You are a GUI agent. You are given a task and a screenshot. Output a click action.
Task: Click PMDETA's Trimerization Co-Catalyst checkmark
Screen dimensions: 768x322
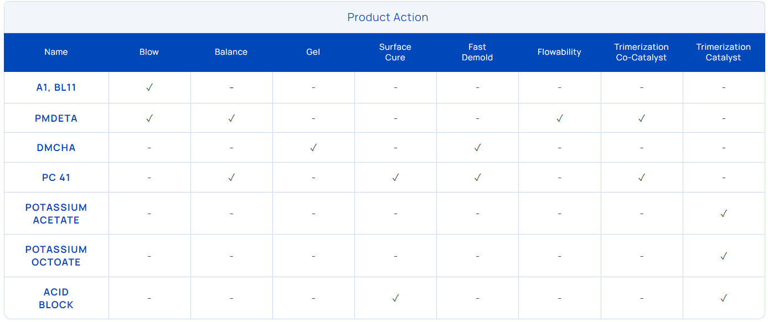click(x=641, y=118)
